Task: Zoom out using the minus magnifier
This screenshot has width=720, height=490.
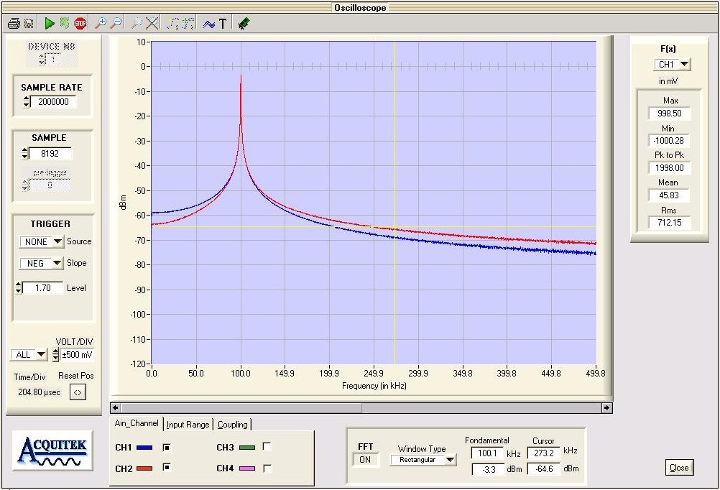Action: click(x=116, y=23)
